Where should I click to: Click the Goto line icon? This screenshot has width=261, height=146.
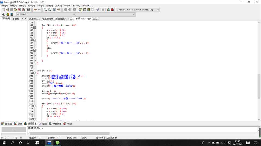[x=59, y=10]
